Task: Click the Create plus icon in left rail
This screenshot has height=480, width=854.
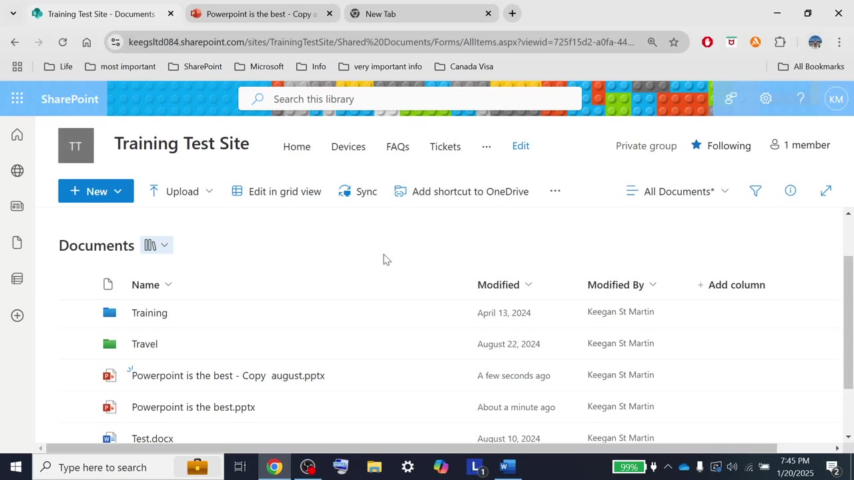Action: (17, 315)
